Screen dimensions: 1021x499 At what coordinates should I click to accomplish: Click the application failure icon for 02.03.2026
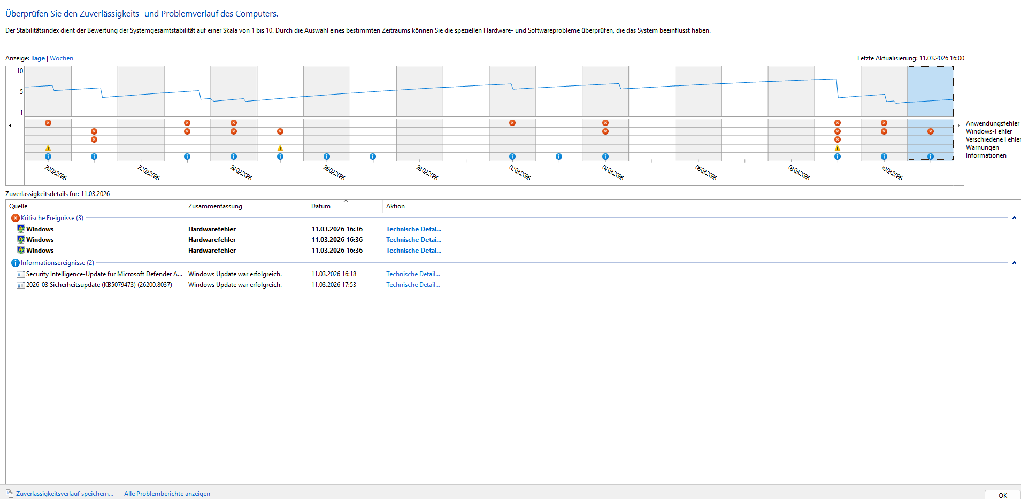(x=512, y=123)
